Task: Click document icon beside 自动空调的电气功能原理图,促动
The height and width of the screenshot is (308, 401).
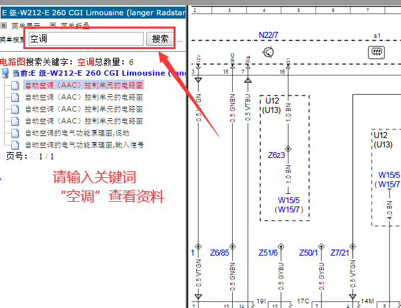Action: [15, 133]
